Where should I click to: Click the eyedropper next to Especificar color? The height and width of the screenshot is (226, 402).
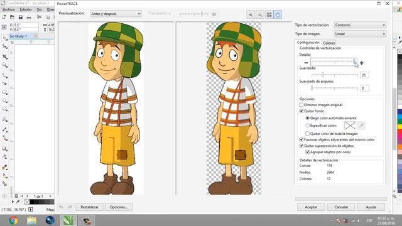[x=361, y=126]
